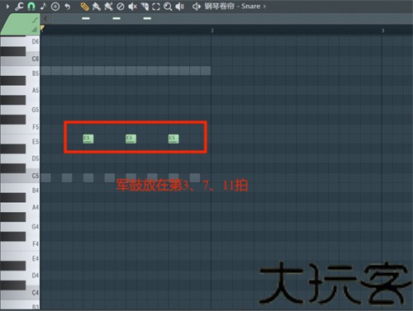Click the undo curved arrow icon
The height and width of the screenshot is (311, 413).
(67, 7)
